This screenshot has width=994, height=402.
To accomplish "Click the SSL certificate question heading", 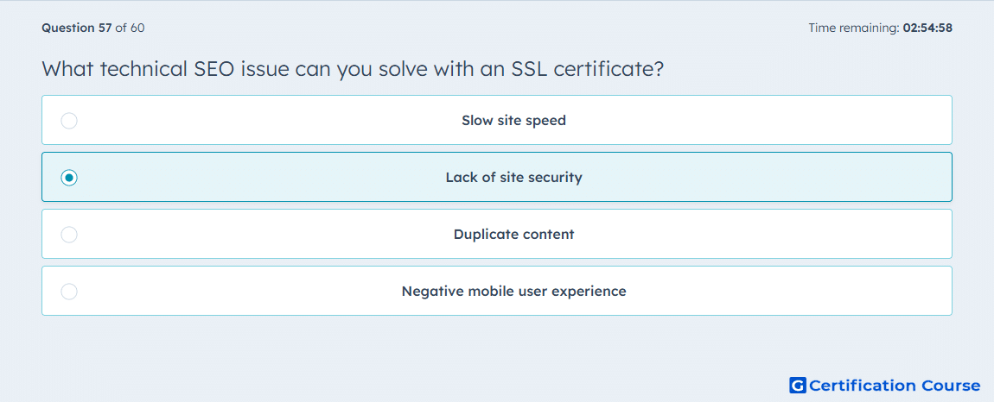I will point(353,68).
